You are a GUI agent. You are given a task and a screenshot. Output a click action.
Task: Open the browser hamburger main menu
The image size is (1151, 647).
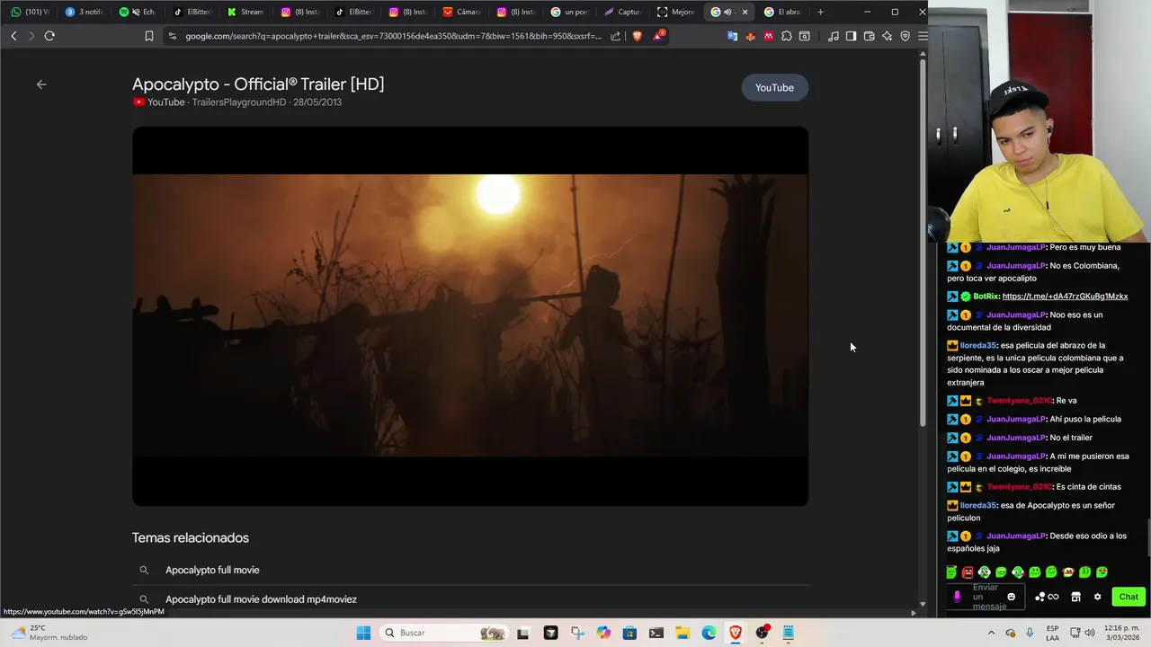pos(923,36)
